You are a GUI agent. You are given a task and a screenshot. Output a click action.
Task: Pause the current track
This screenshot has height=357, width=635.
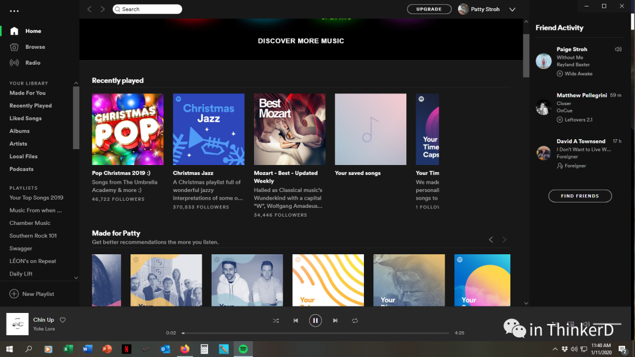coord(316,321)
